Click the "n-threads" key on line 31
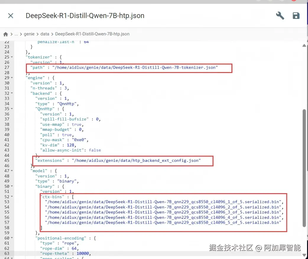Screen dimensions: 308x259 [44, 88]
